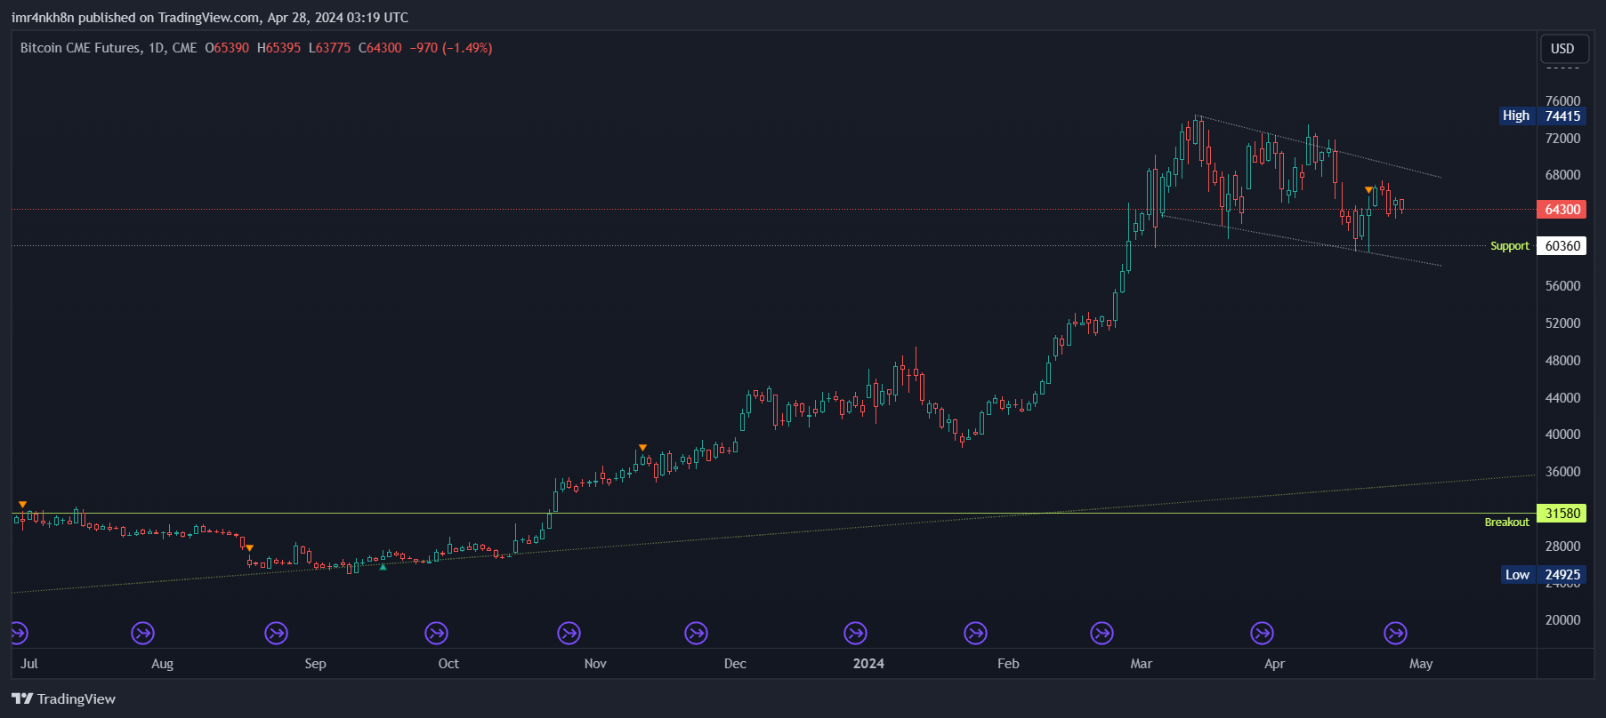Click the 52000 price axis label
The width and height of the screenshot is (1606, 718).
pos(1562,323)
